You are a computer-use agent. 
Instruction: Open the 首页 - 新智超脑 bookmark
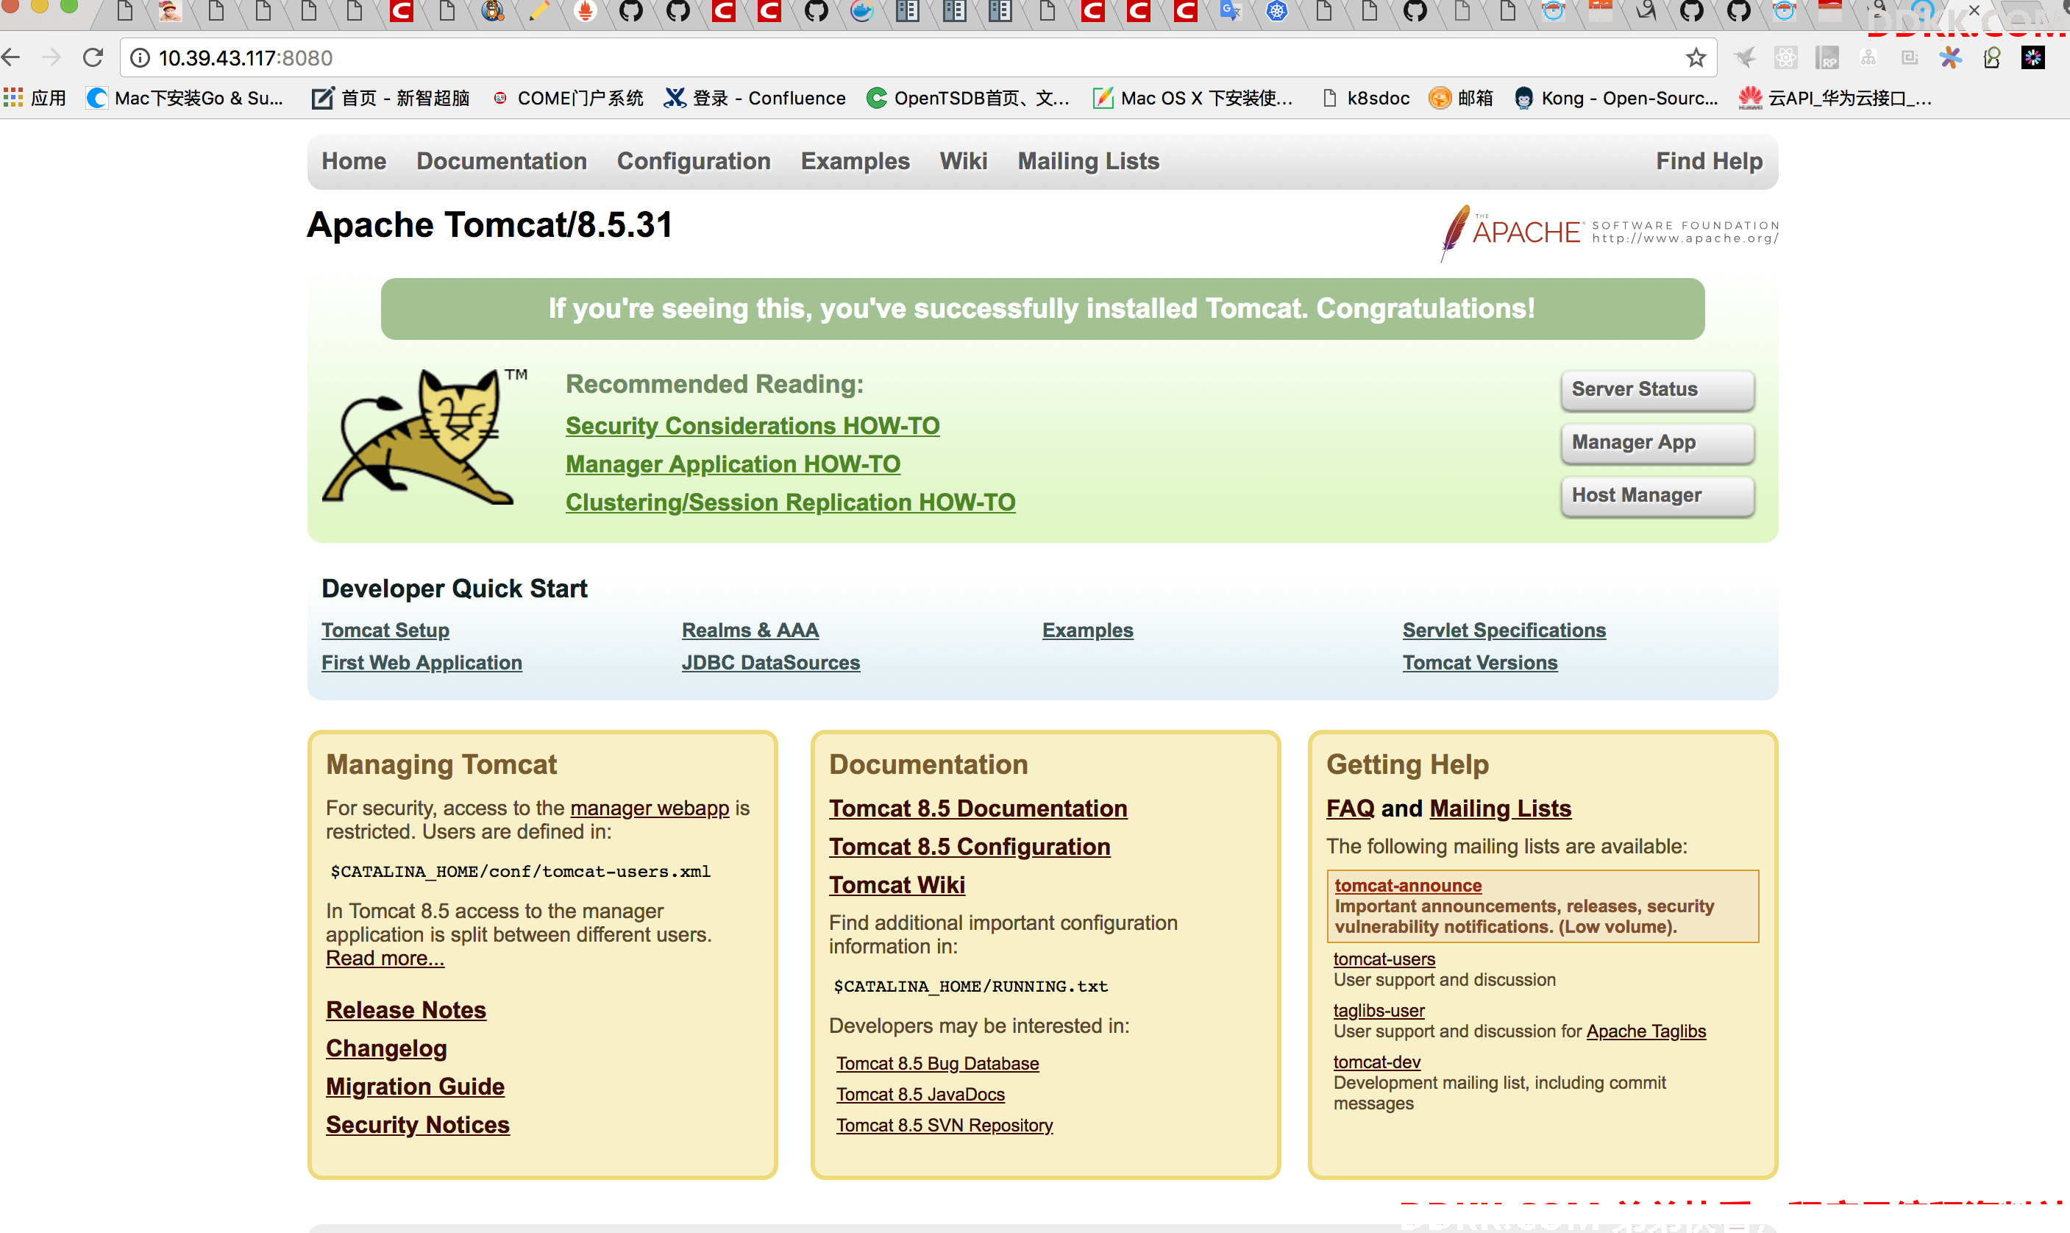tap(390, 98)
